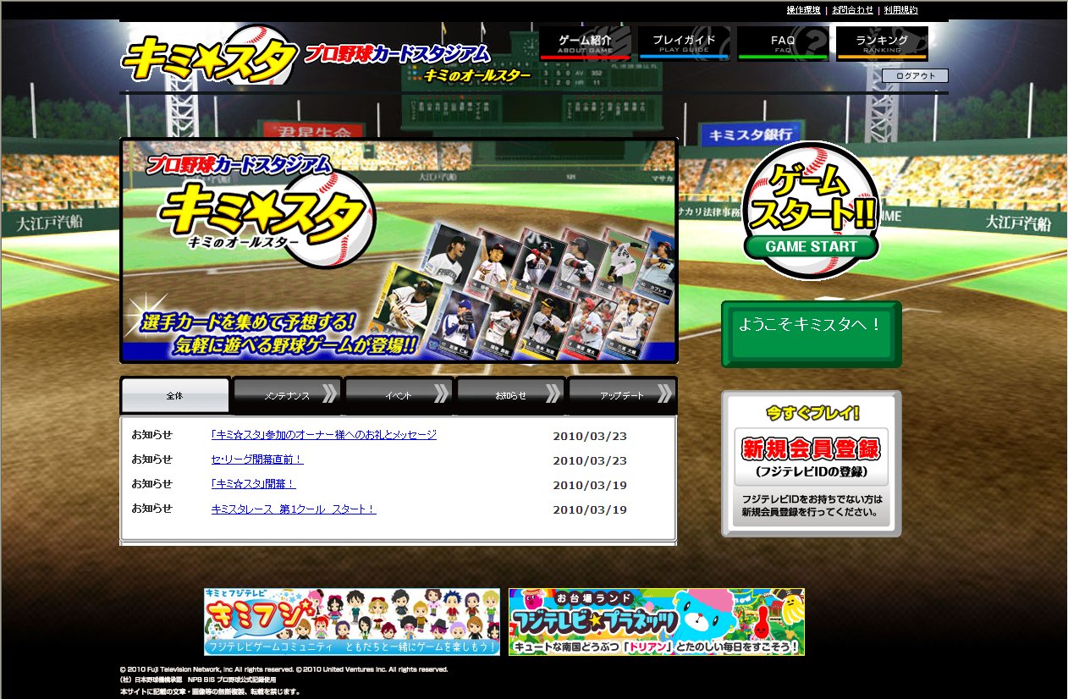Click the キミフジ community banner

coord(352,622)
